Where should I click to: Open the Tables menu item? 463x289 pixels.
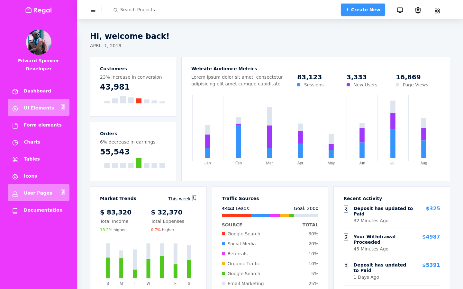click(39, 159)
